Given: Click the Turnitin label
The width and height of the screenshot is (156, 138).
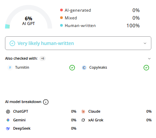Looking at the screenshot, I should [x=22, y=67].
